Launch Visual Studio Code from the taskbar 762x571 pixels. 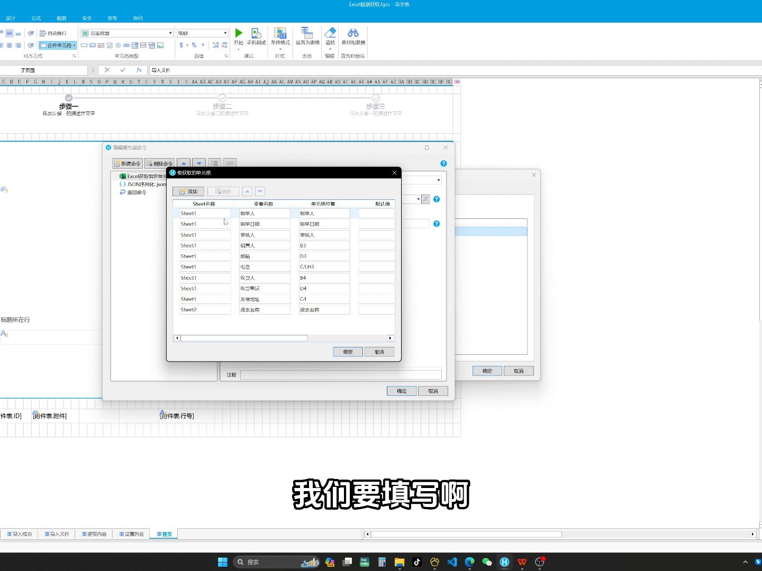(x=452, y=562)
